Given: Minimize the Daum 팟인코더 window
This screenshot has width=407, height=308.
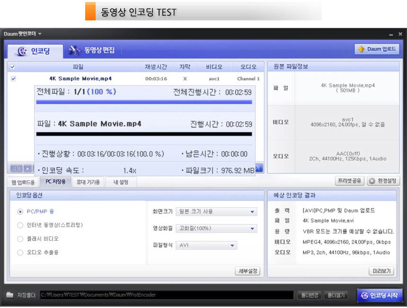Looking at the screenshot, I should 391,34.
